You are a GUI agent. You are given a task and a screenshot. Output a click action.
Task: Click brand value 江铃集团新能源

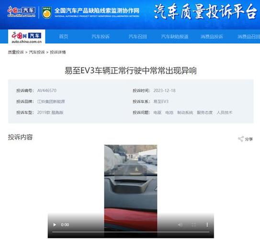click(51, 101)
